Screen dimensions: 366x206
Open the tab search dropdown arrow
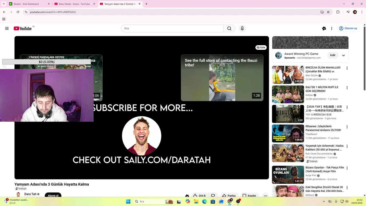(4, 4)
